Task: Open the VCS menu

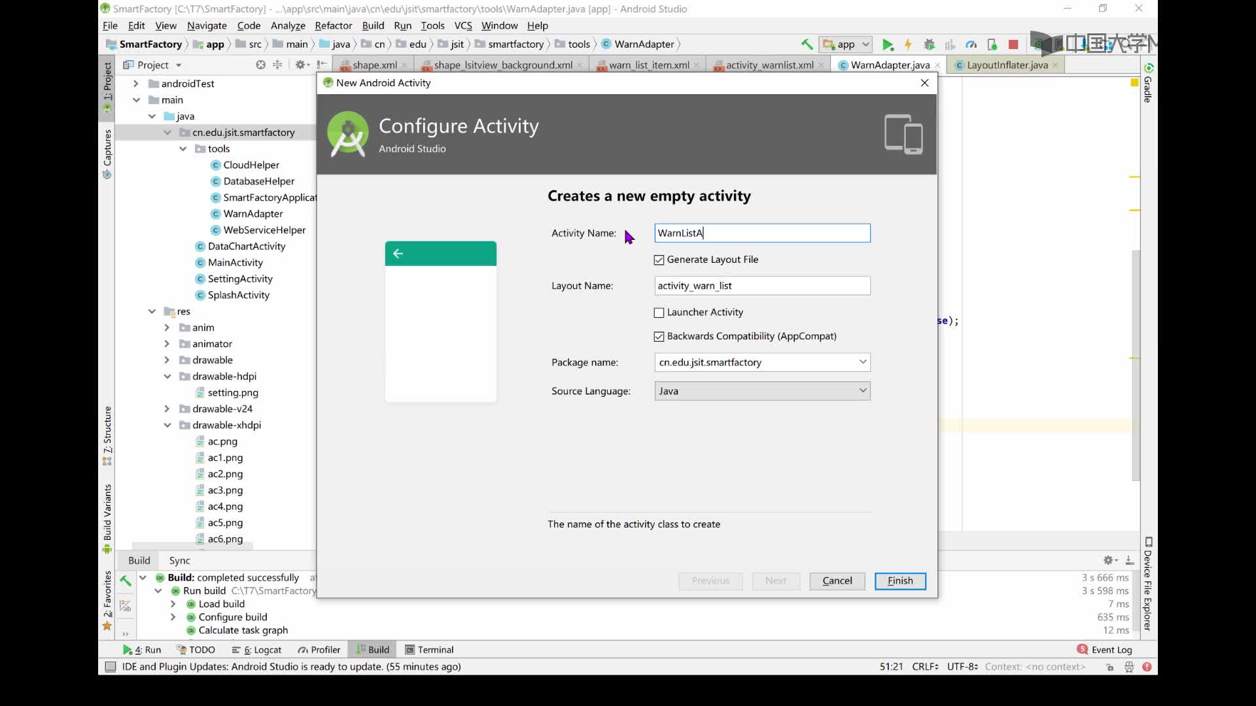Action: 463,25
